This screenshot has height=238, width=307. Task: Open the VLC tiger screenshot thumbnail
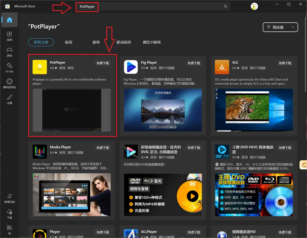point(254,110)
